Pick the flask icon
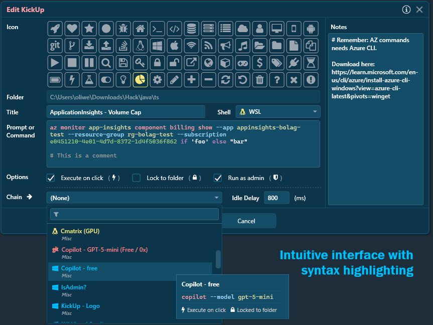The image size is (433, 325). pos(89,80)
